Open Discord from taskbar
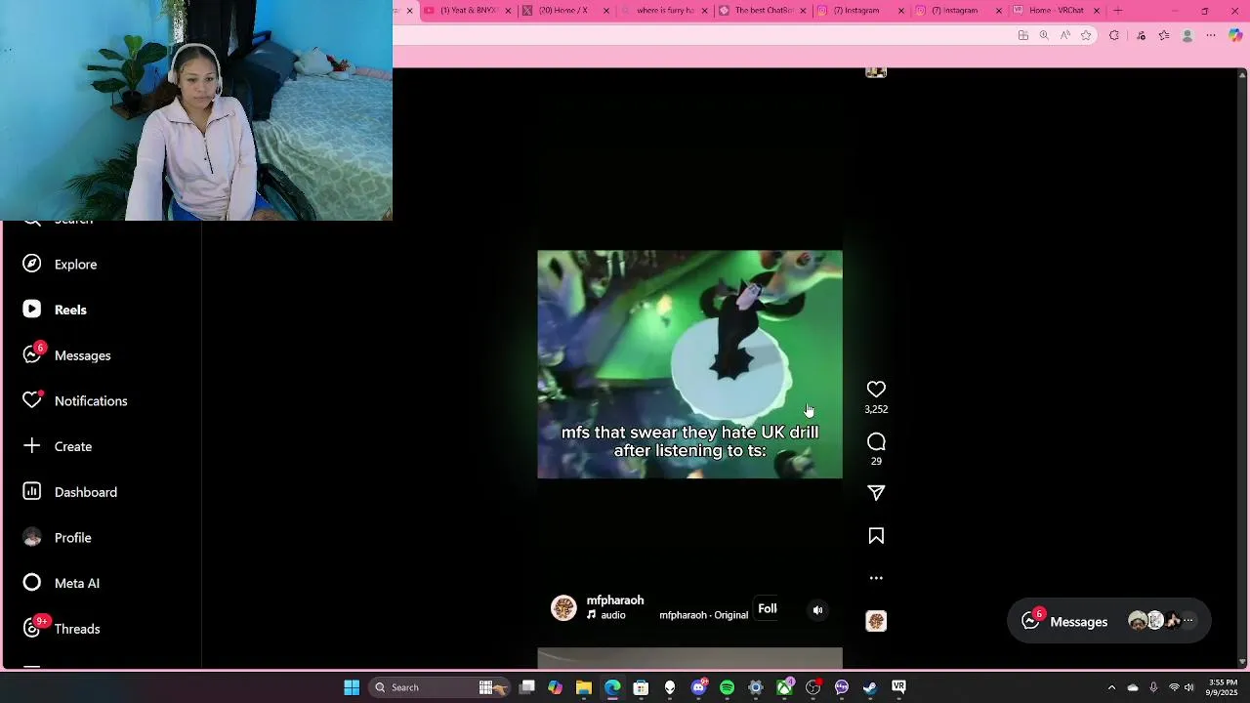 click(x=698, y=687)
